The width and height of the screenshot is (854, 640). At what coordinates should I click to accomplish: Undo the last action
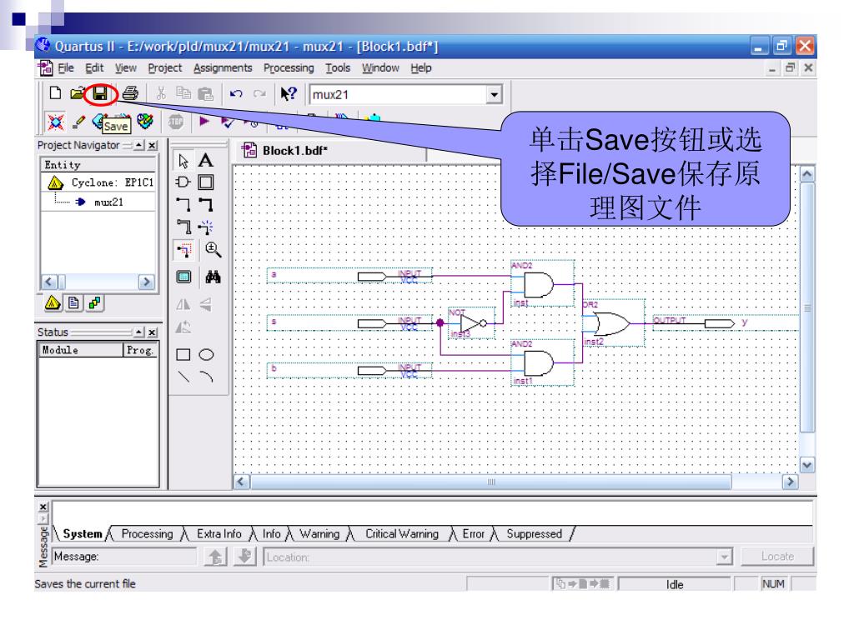tap(236, 93)
